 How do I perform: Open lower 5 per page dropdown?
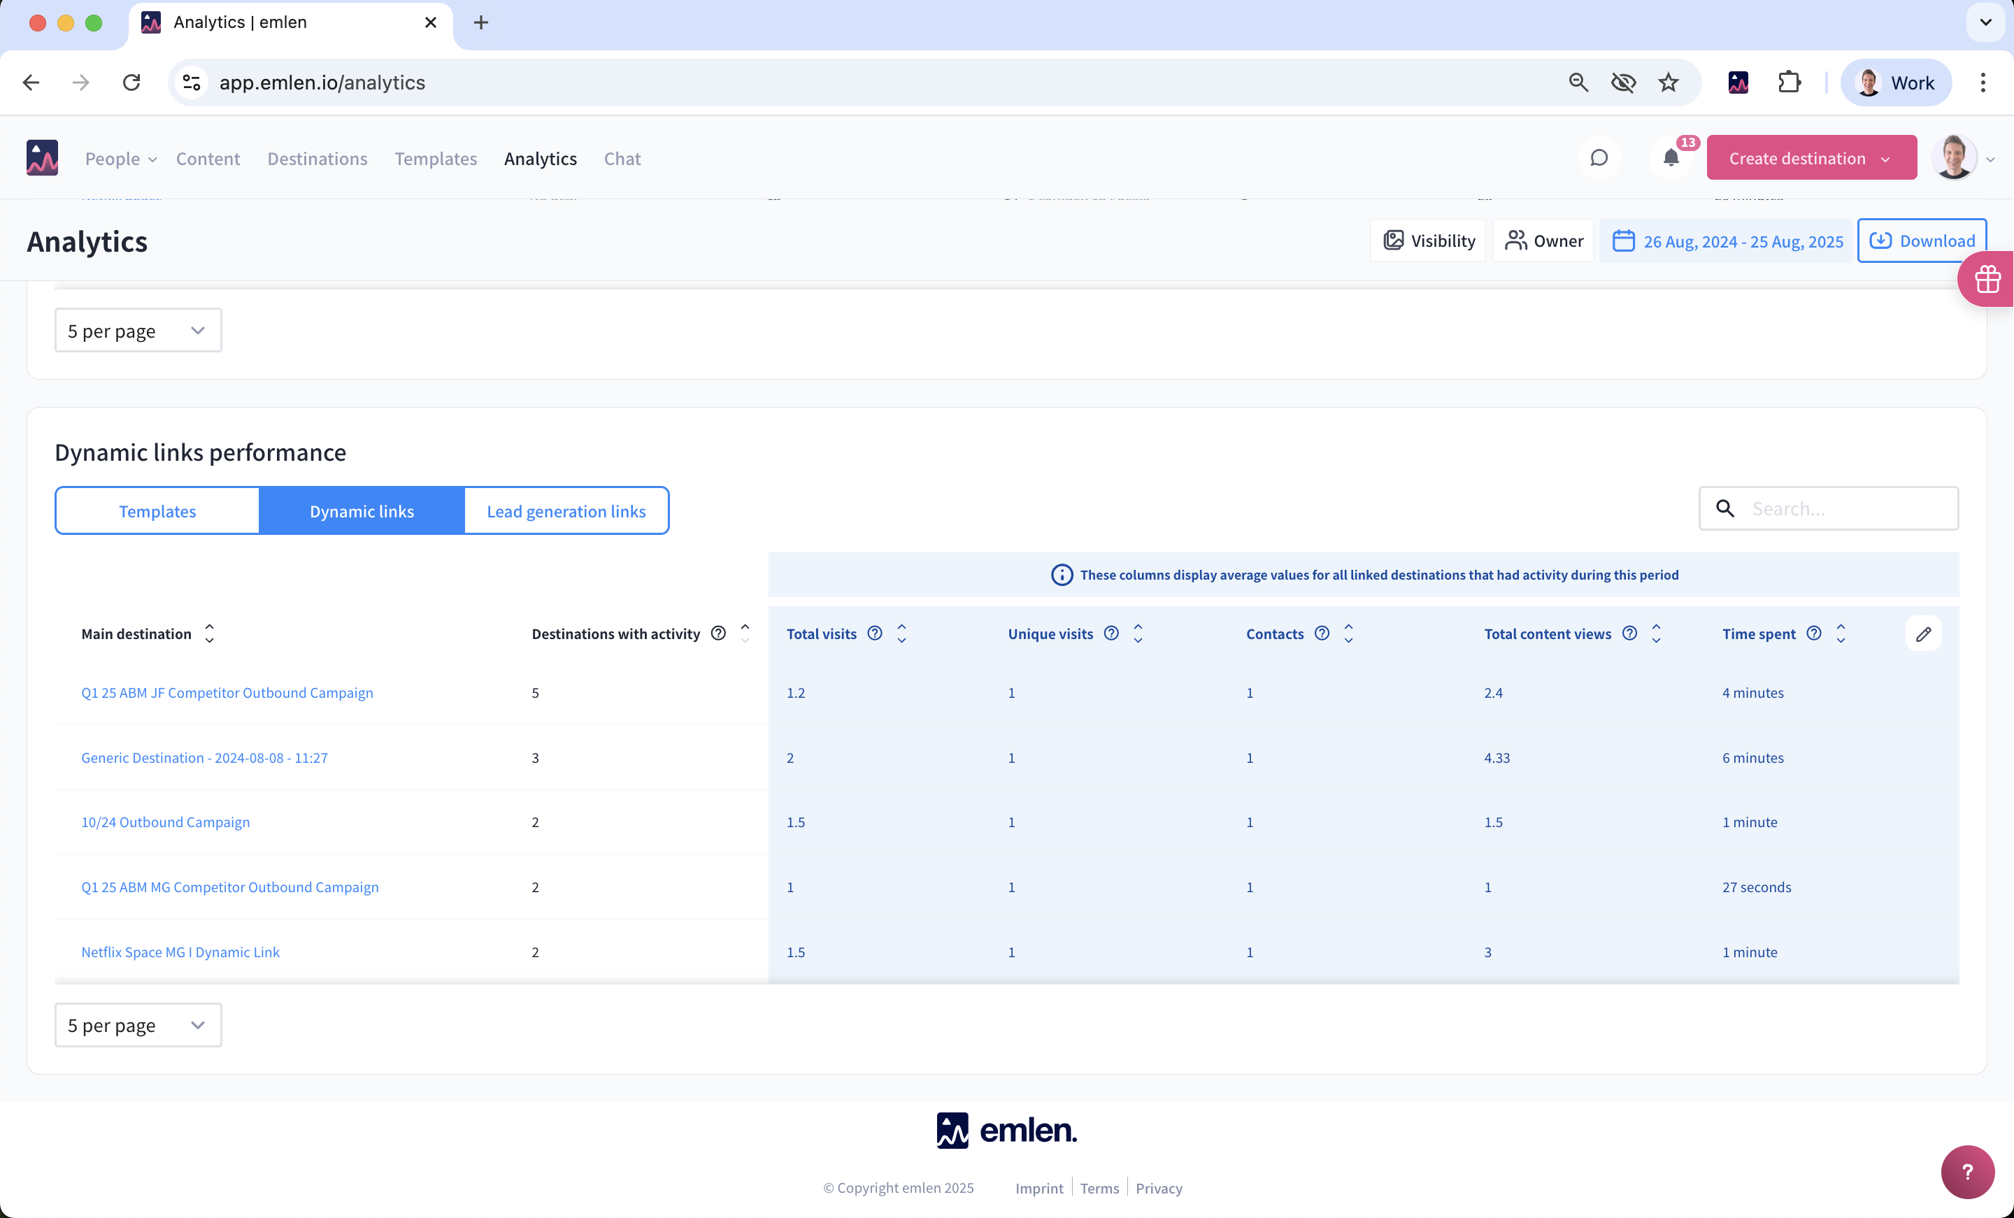[x=137, y=1025]
